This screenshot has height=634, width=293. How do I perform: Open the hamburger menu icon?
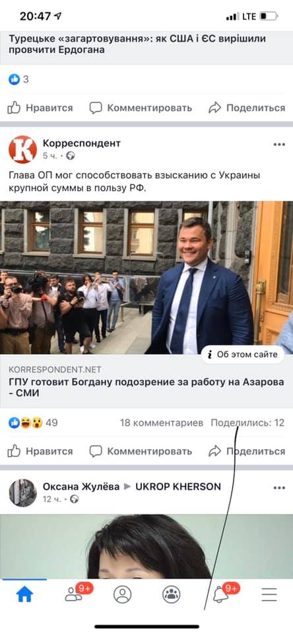pos(269,594)
